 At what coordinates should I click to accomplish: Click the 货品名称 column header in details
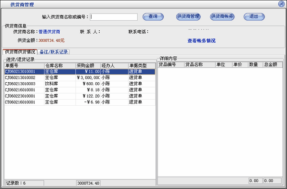[x=199, y=64]
